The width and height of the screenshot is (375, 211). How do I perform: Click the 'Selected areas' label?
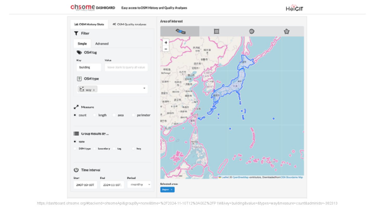(169, 184)
